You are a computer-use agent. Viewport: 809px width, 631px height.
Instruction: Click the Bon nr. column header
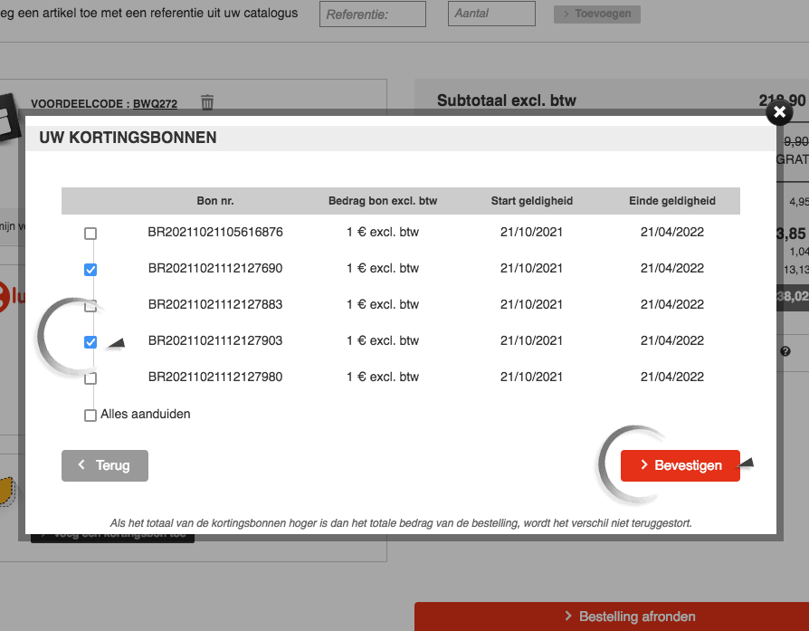click(215, 201)
